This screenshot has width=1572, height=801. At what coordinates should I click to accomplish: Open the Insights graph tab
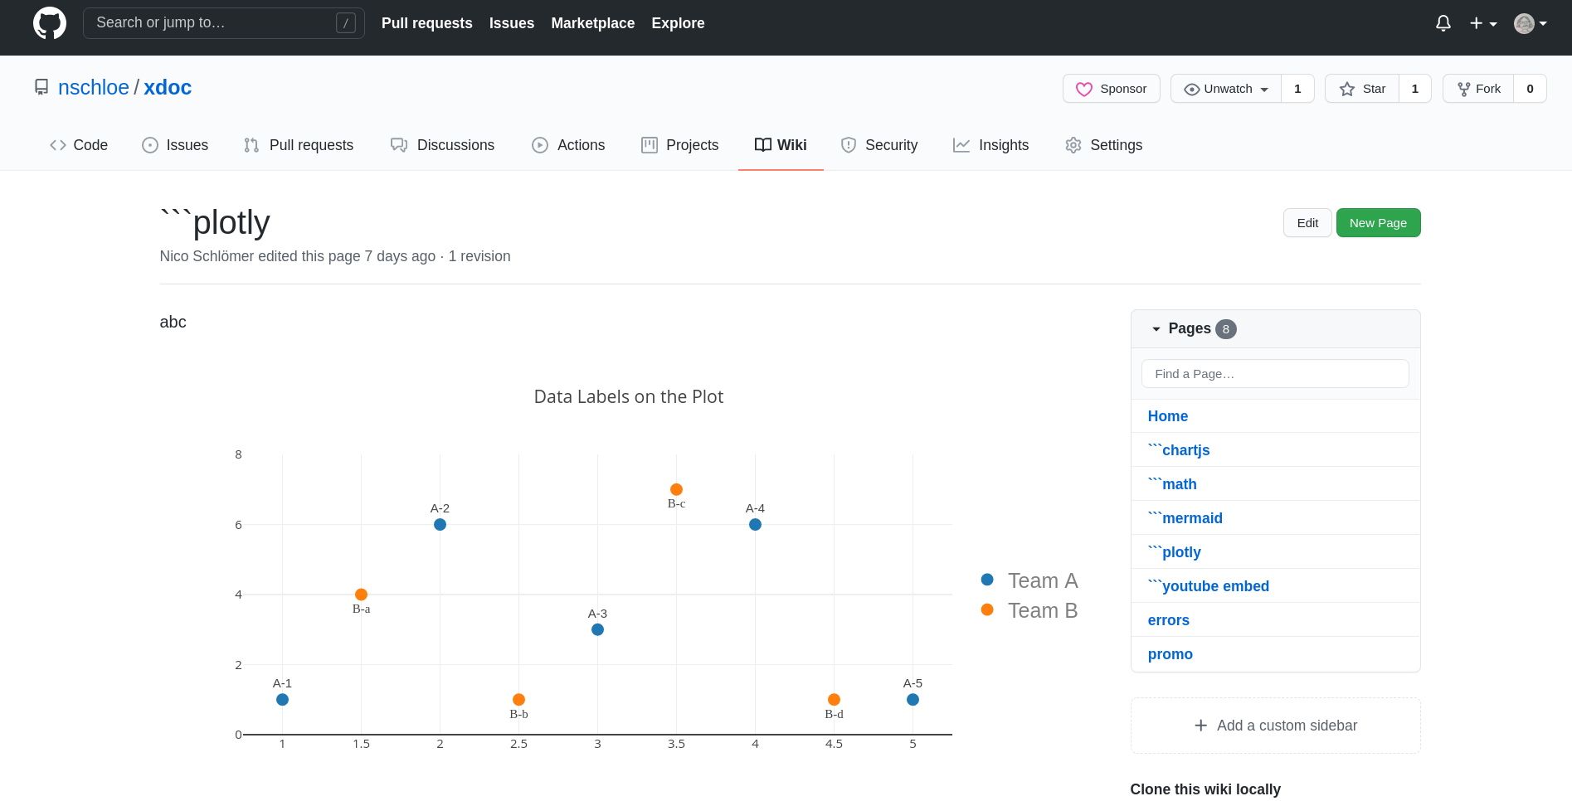pos(991,145)
